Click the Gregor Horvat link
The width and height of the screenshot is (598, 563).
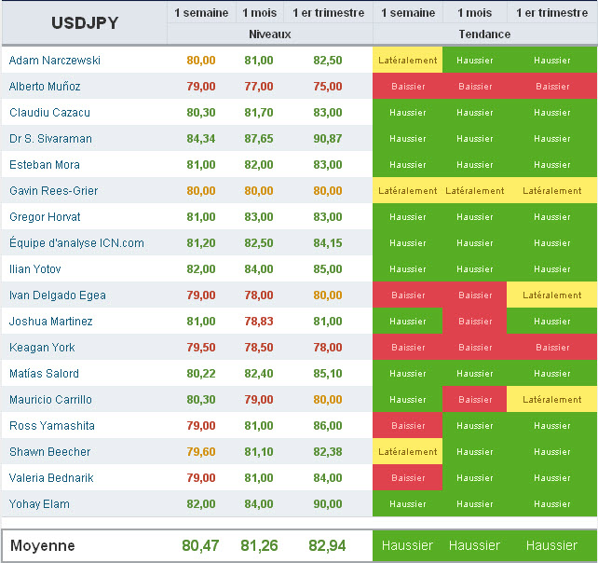tap(45, 217)
